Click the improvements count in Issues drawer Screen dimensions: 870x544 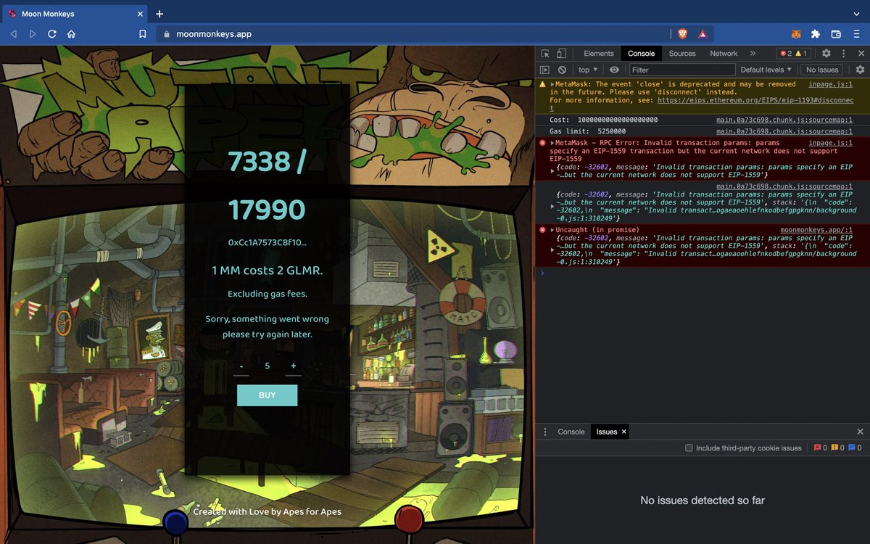click(855, 448)
